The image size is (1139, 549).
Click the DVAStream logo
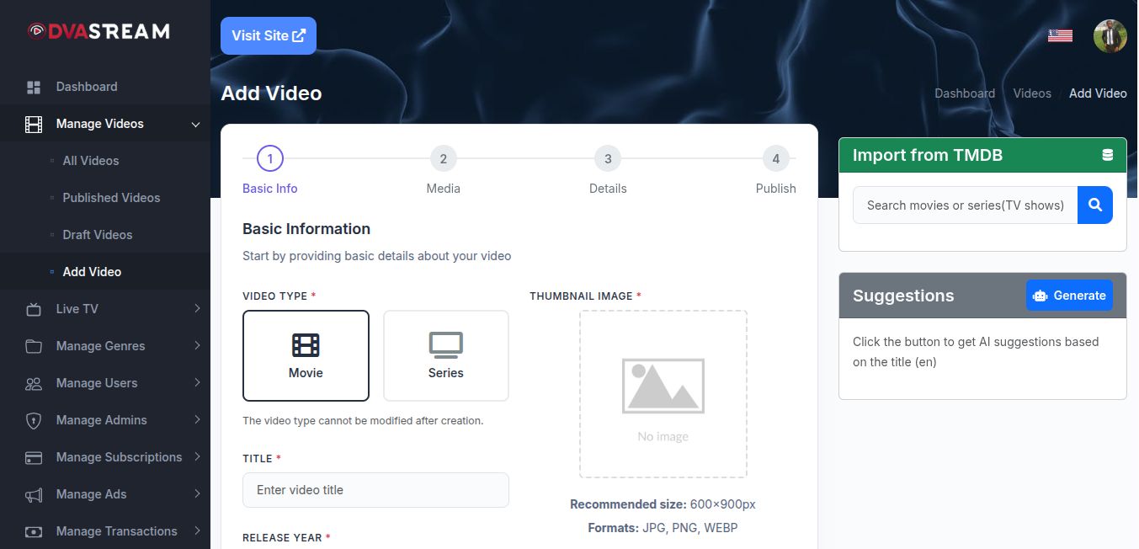tap(98, 31)
